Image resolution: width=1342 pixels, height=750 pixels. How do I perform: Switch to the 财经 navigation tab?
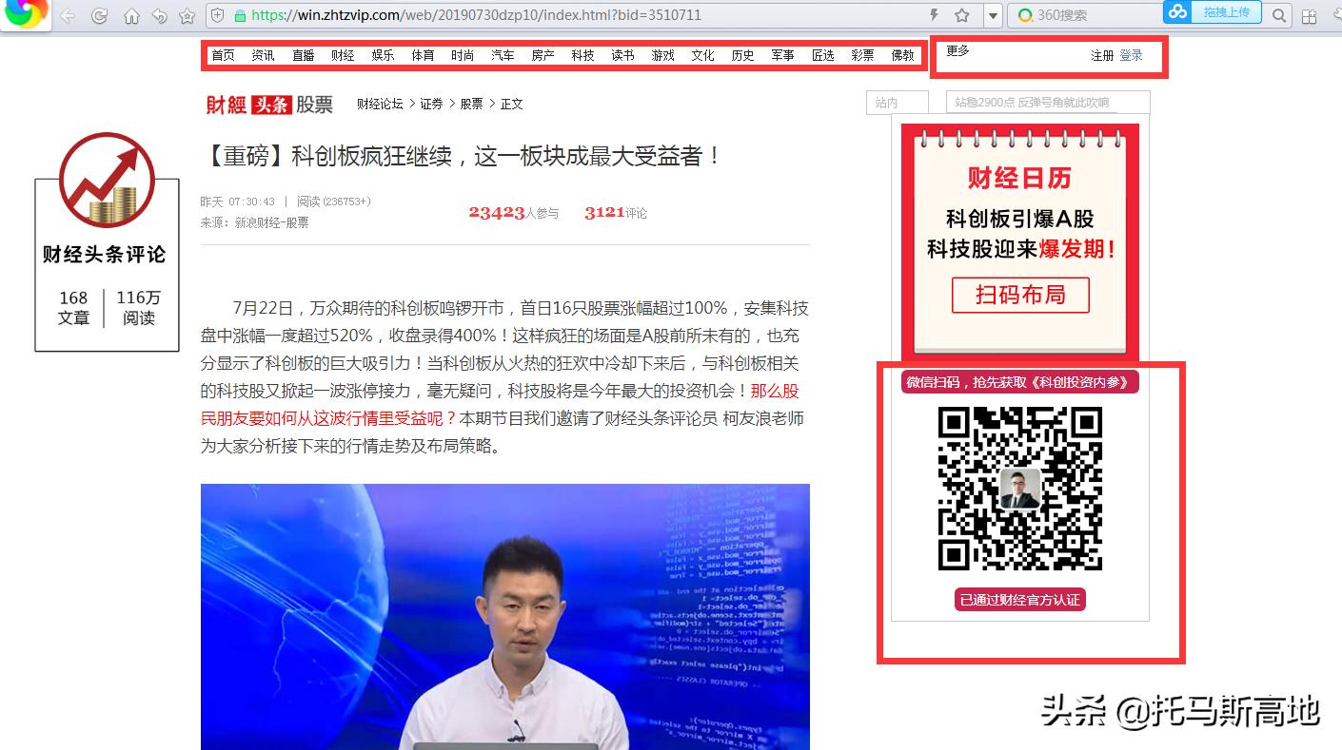coord(343,55)
